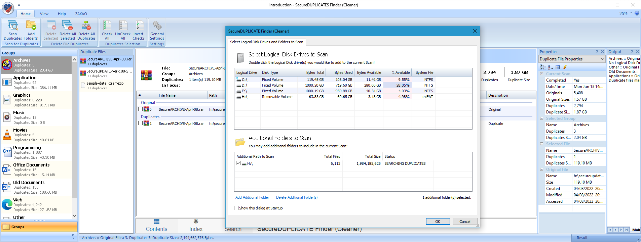641x242 pixels.
Task: Collapse the Selected Group properties section
Action: pyautogui.click(x=542, y=118)
